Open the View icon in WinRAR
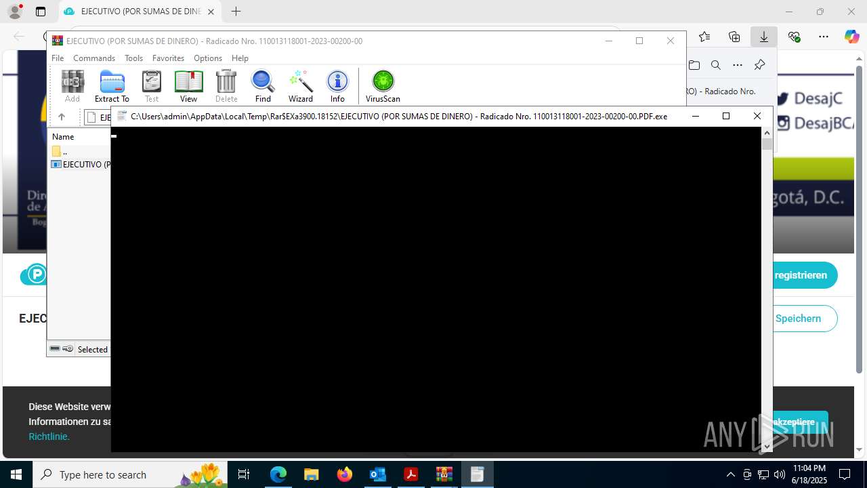 coord(188,86)
